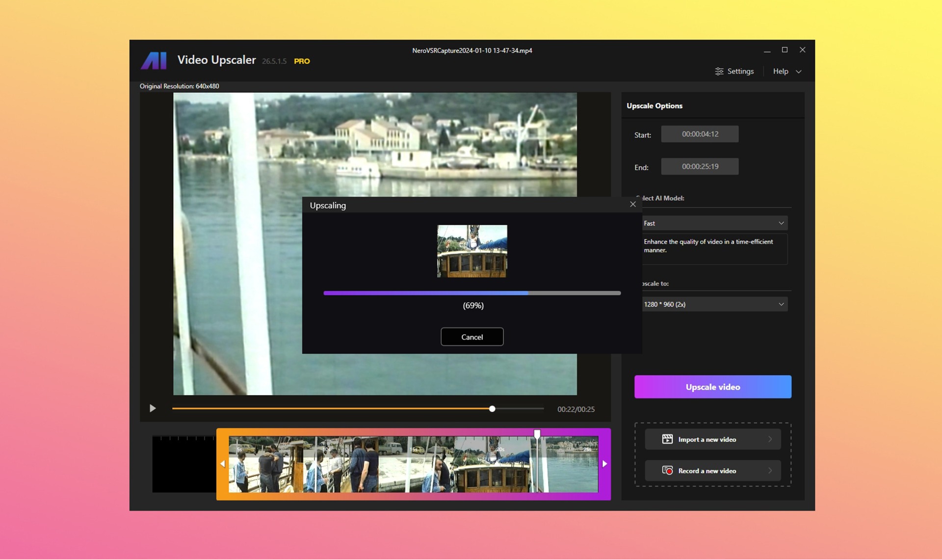Viewport: 942px width, 559px height.
Task: Click Record a new video icon
Action: [x=667, y=471]
